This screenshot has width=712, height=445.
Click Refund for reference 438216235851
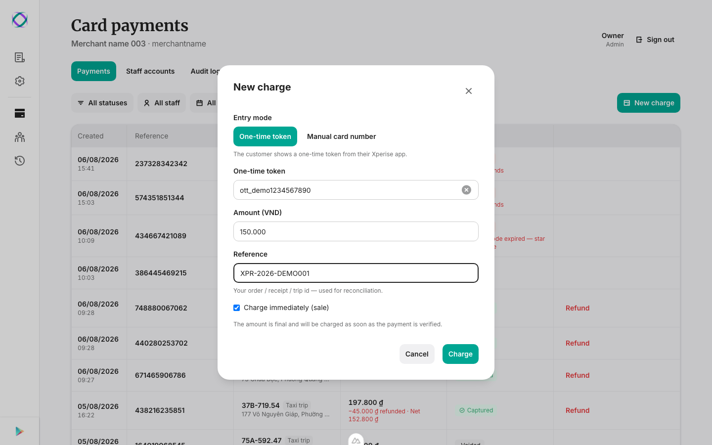(578, 410)
